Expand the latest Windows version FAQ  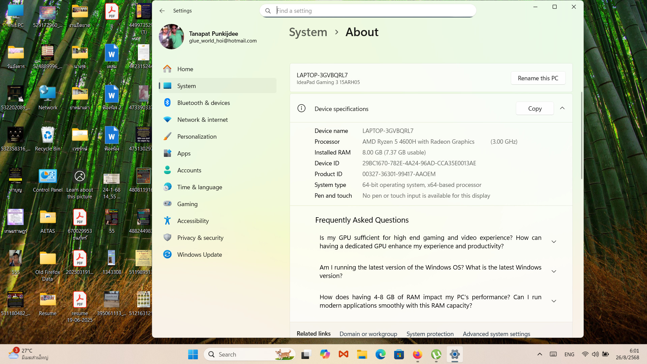554,272
